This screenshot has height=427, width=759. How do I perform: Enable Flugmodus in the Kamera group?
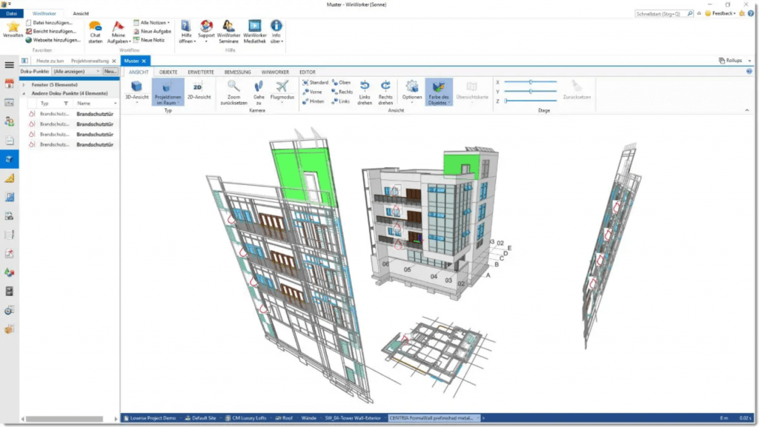(282, 88)
